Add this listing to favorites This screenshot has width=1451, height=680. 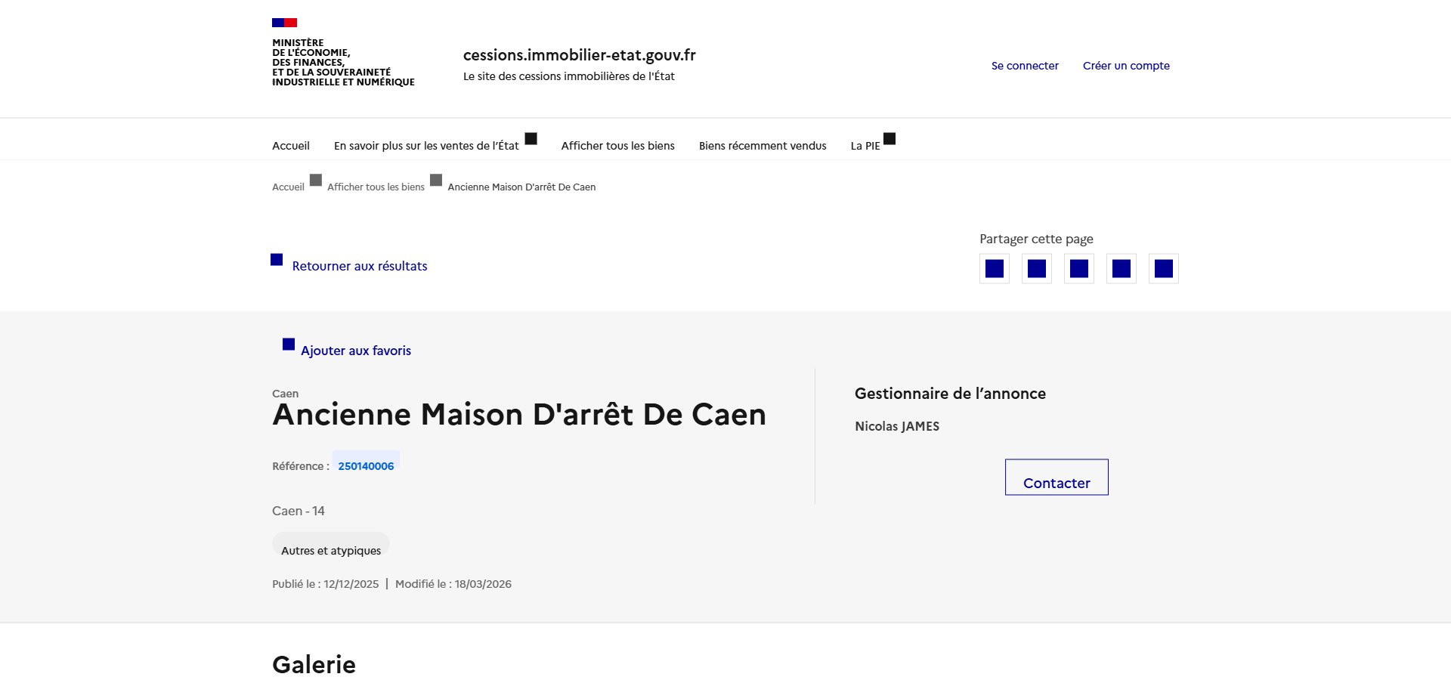(x=355, y=350)
